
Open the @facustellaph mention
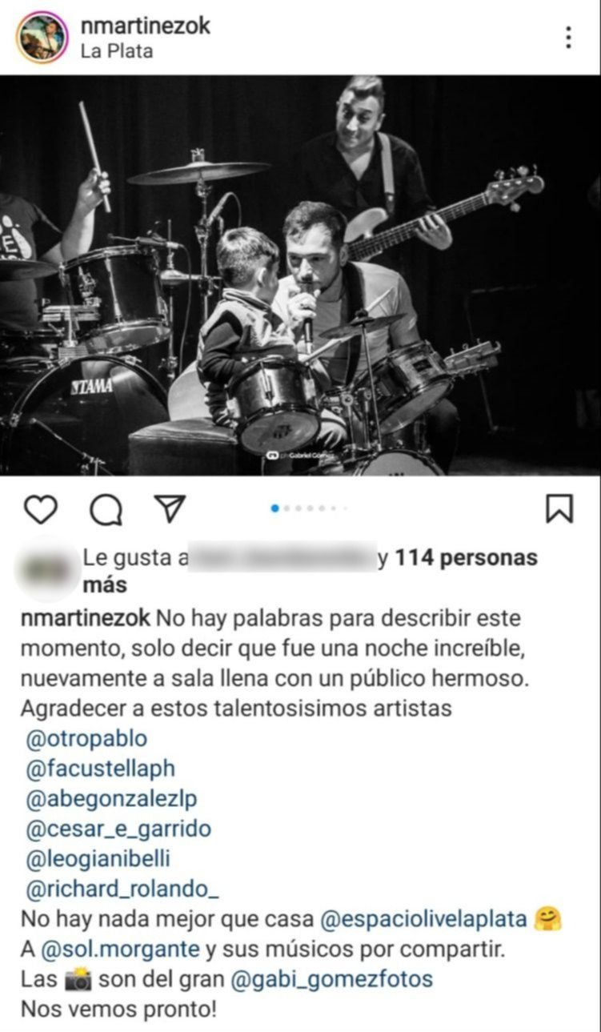pos(101,769)
